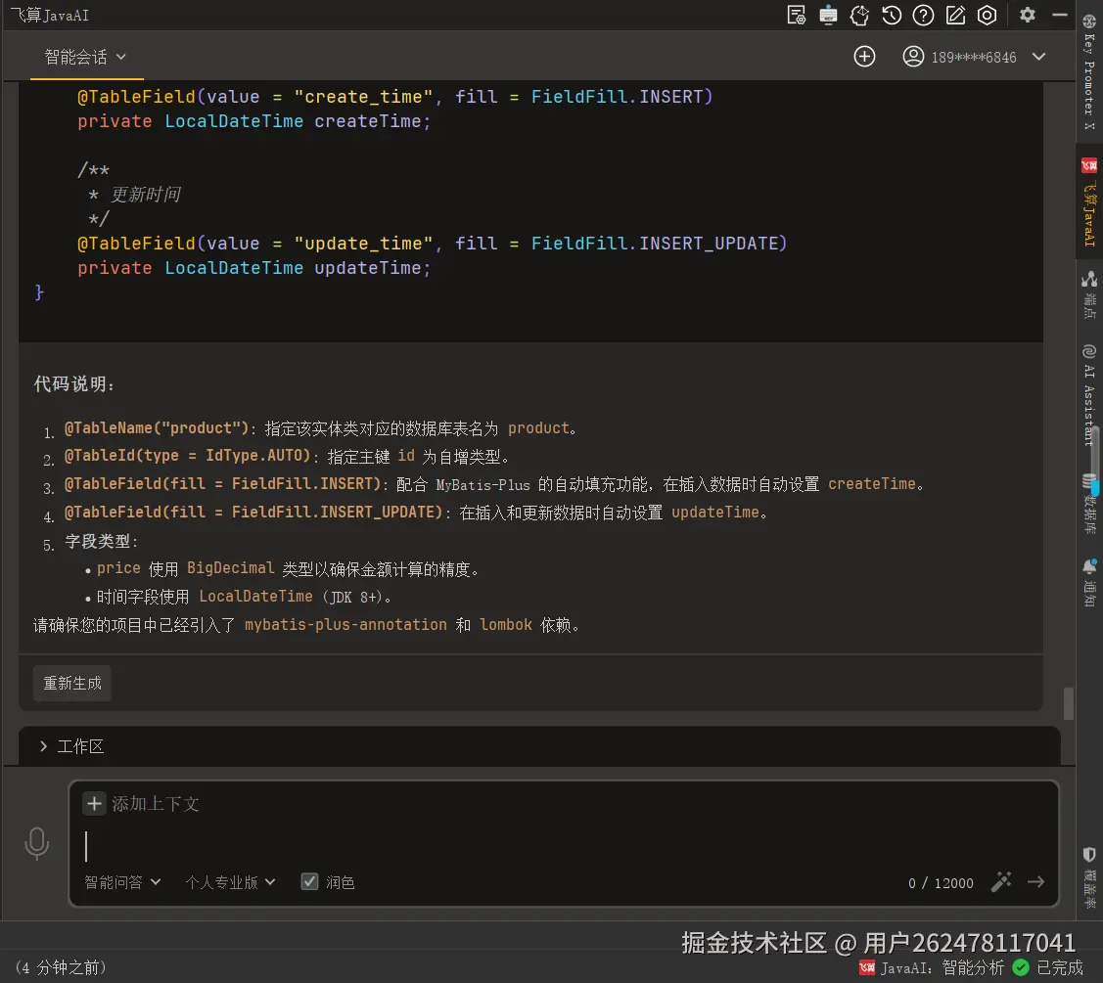Click the 重新生成 button
This screenshot has width=1103, height=983.
click(x=72, y=684)
